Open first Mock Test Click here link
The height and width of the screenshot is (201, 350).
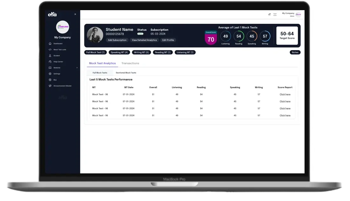click(285, 94)
